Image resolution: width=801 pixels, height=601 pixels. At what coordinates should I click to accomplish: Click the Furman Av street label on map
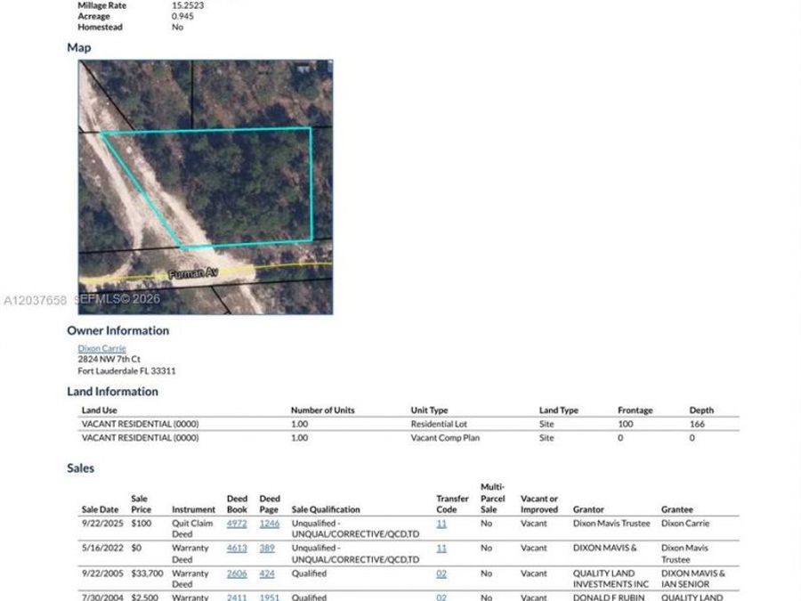click(x=194, y=273)
